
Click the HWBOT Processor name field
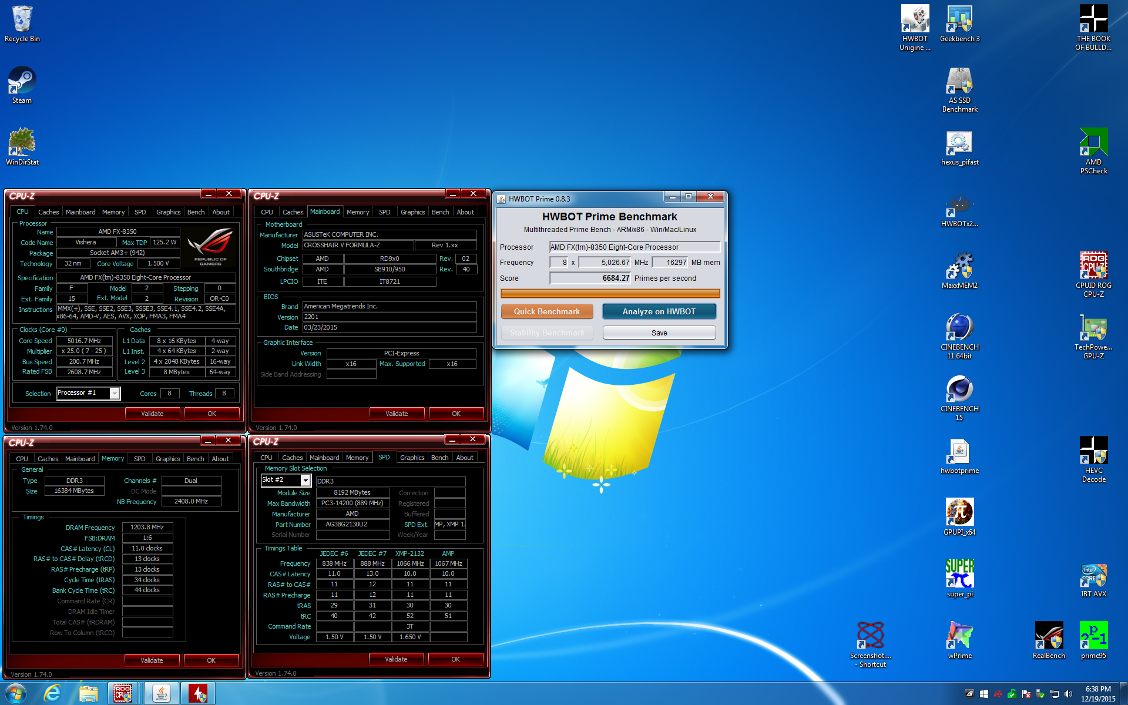pos(634,247)
